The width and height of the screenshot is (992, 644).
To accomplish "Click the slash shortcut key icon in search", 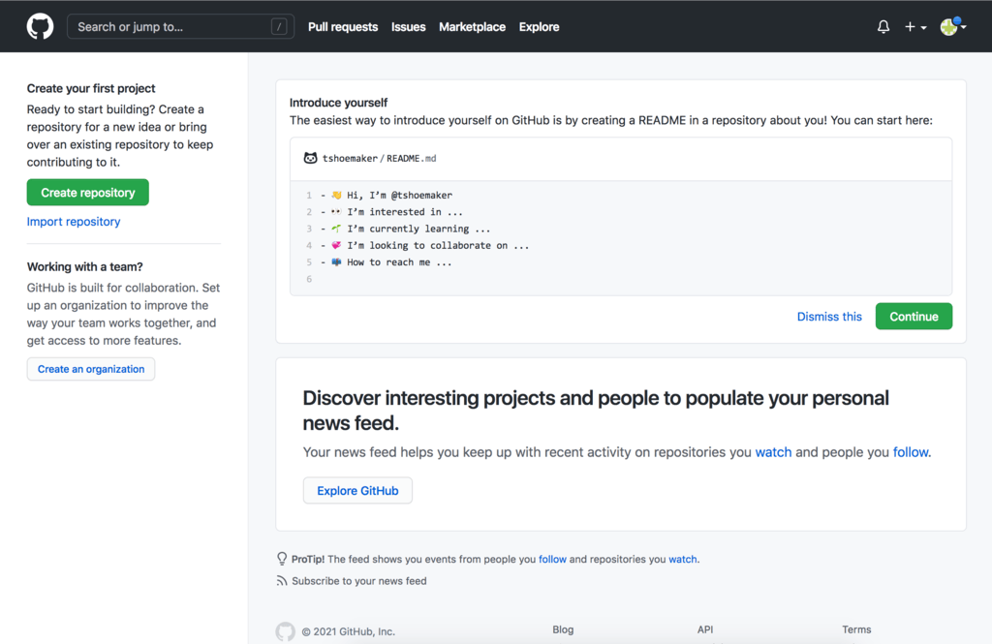I will point(280,27).
